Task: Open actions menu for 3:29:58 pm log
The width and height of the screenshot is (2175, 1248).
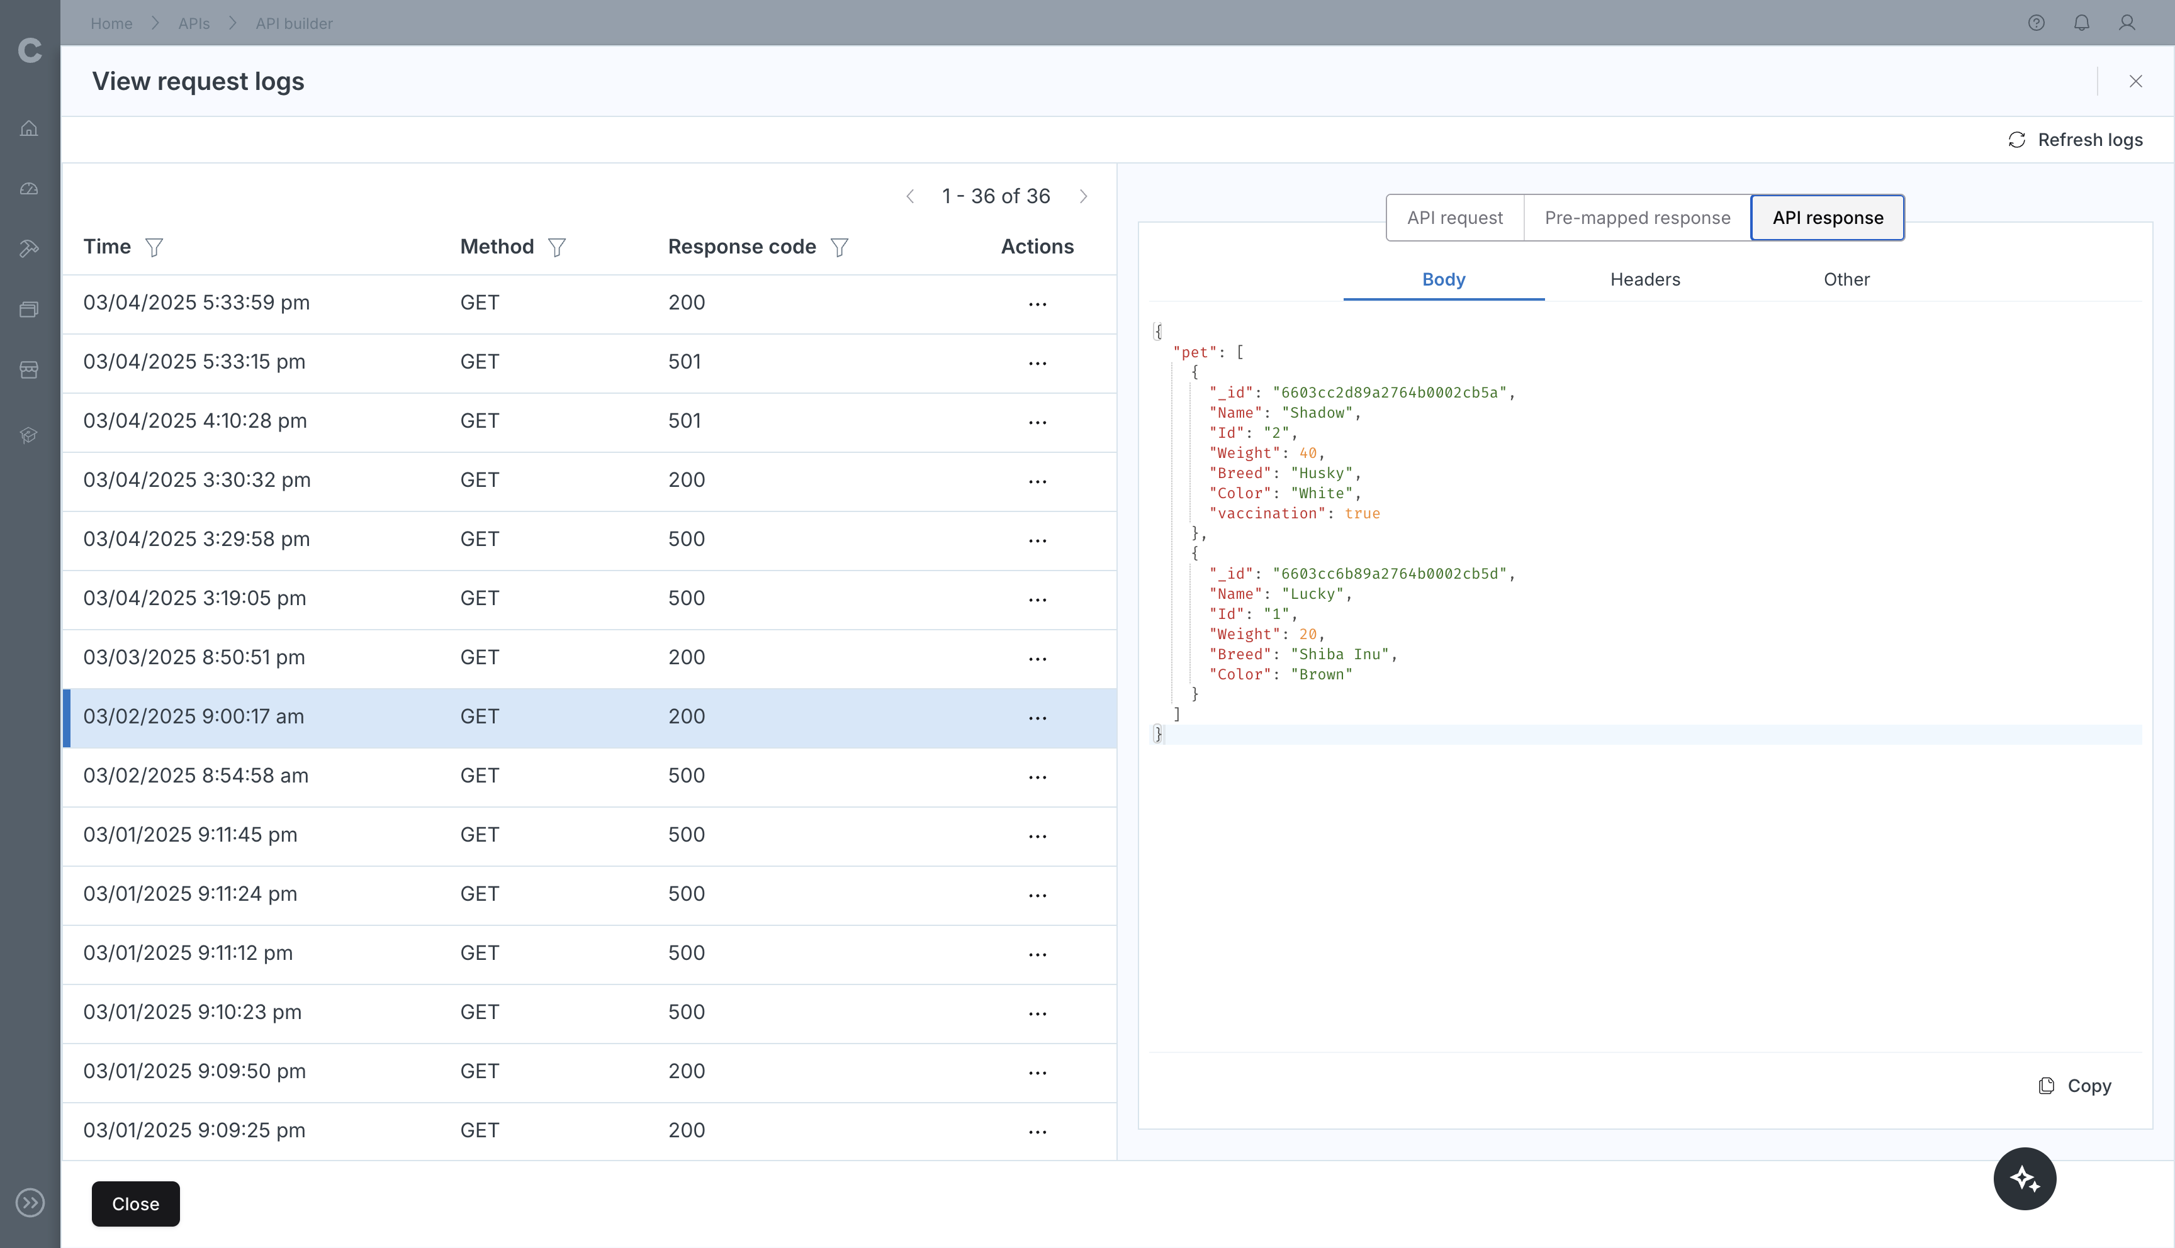Action: 1037,541
